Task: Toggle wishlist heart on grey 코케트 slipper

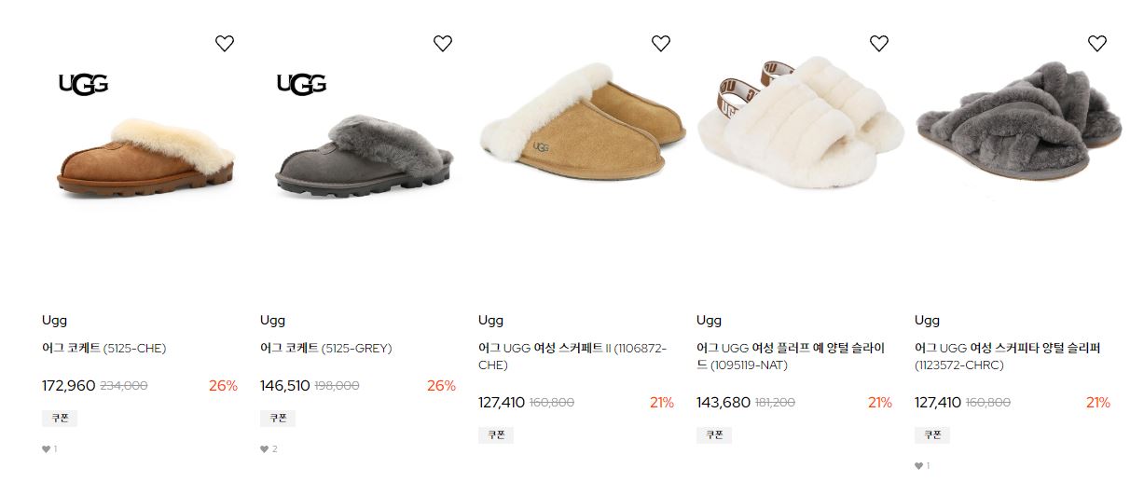Action: point(443,43)
